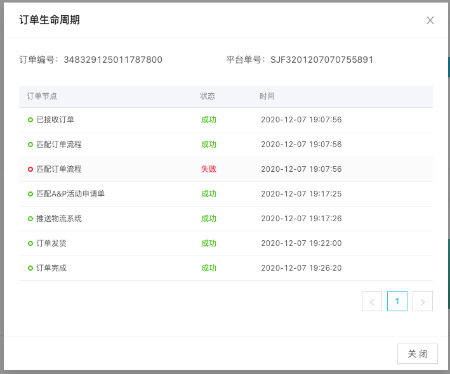Click timestamp 2020-12-07 19:22:00
The image size is (450, 374).
[301, 243]
